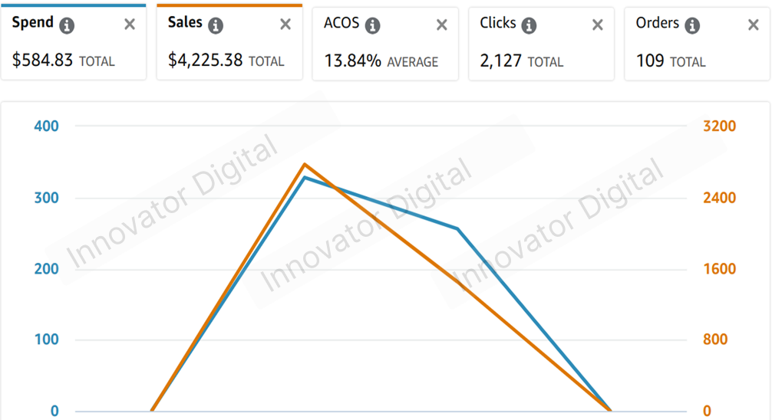Select the Clicks 2,127 total card

(541, 43)
